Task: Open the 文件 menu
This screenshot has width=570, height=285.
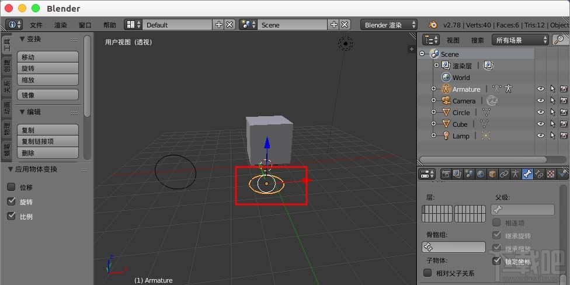Action: (x=36, y=25)
